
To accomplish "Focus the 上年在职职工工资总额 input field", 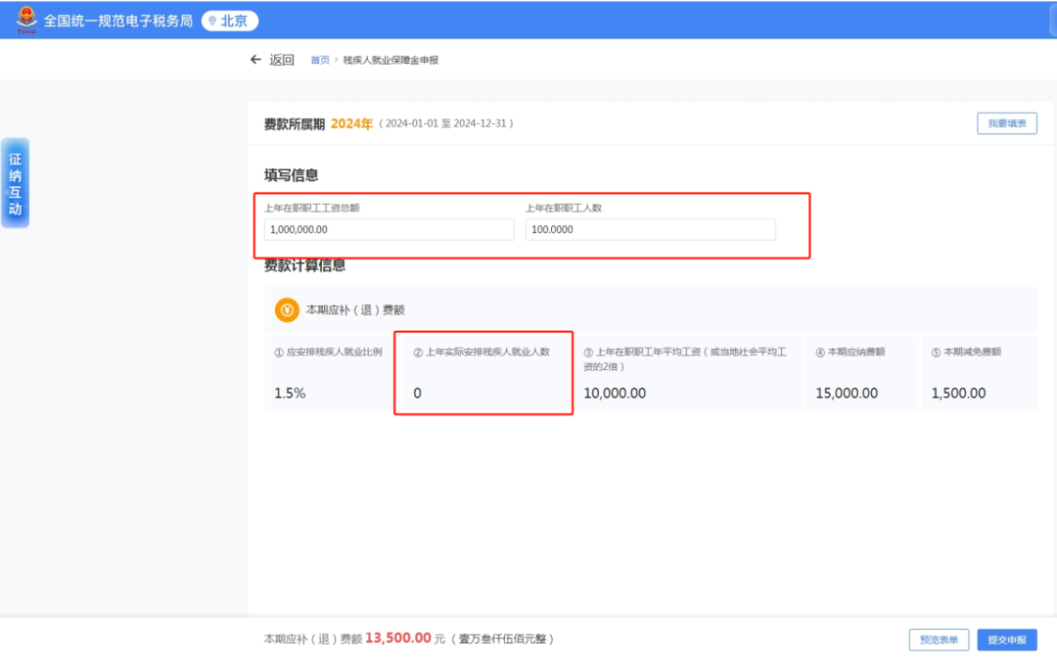I will tap(389, 229).
